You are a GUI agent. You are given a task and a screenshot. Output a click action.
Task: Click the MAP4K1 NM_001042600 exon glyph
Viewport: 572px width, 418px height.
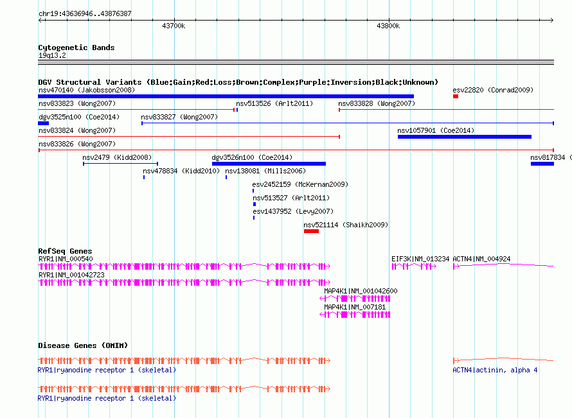[x=355, y=299]
